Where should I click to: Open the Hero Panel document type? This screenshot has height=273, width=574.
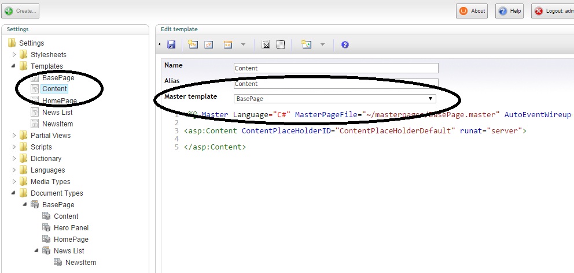click(71, 228)
